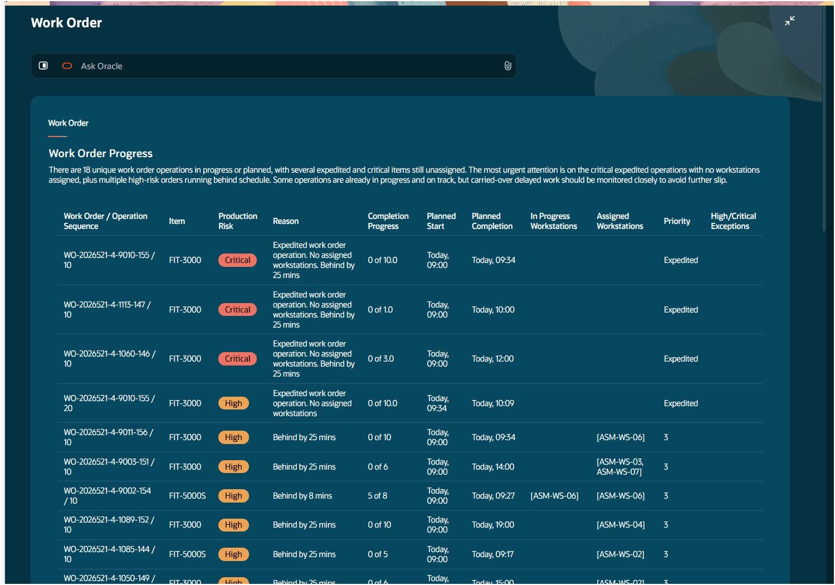Click the red Oracle logo icon
This screenshot has height=585, width=835.
(67, 66)
